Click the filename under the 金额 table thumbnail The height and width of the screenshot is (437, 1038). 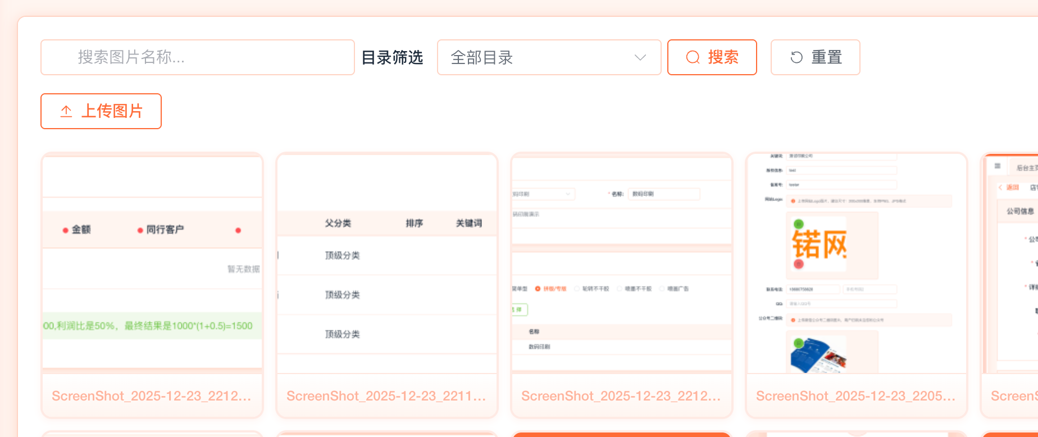pyautogui.click(x=152, y=396)
